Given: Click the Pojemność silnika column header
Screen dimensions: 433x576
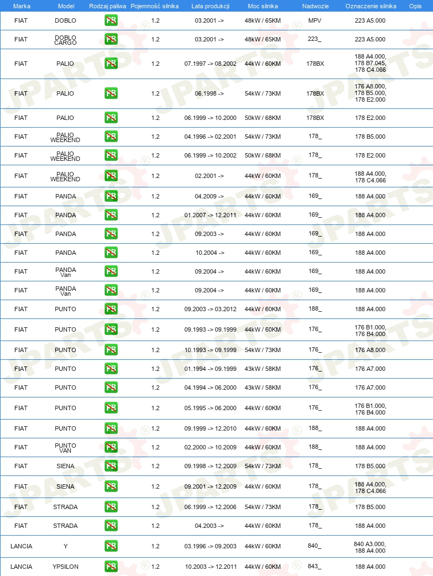Looking at the screenshot, I should pos(155,6).
